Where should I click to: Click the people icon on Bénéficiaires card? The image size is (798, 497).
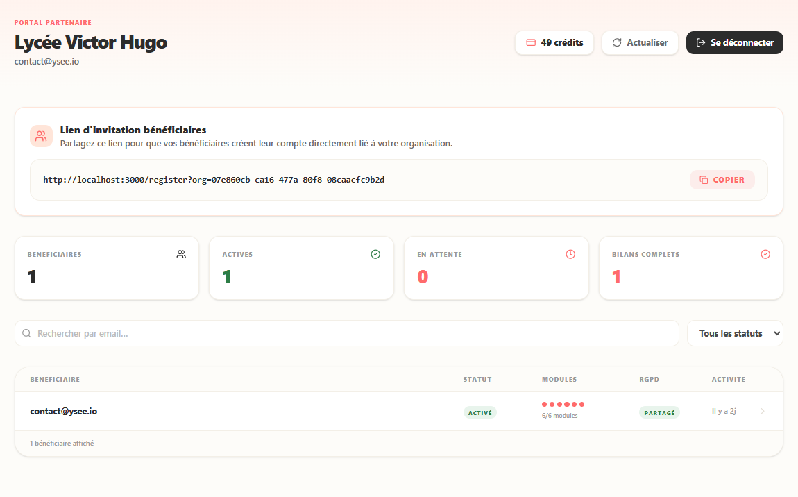point(181,254)
